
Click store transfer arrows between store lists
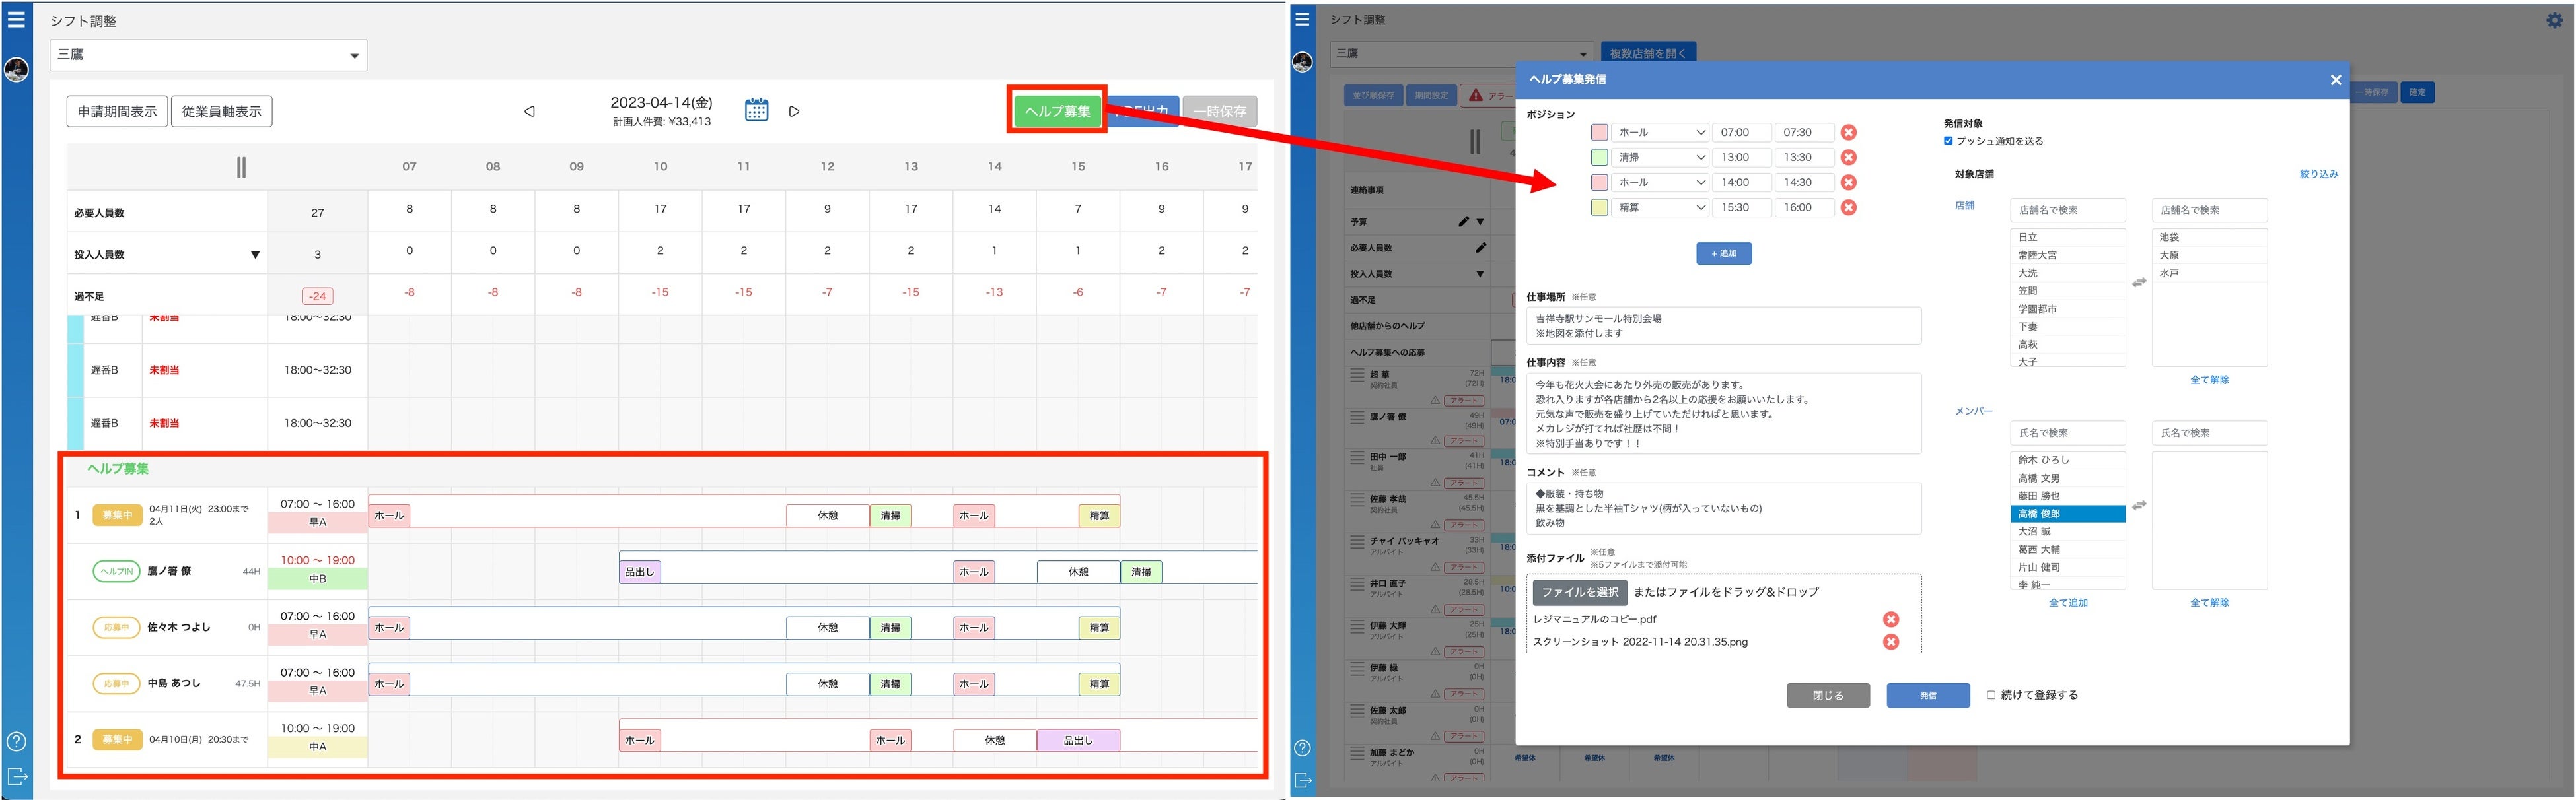pyautogui.click(x=2139, y=284)
